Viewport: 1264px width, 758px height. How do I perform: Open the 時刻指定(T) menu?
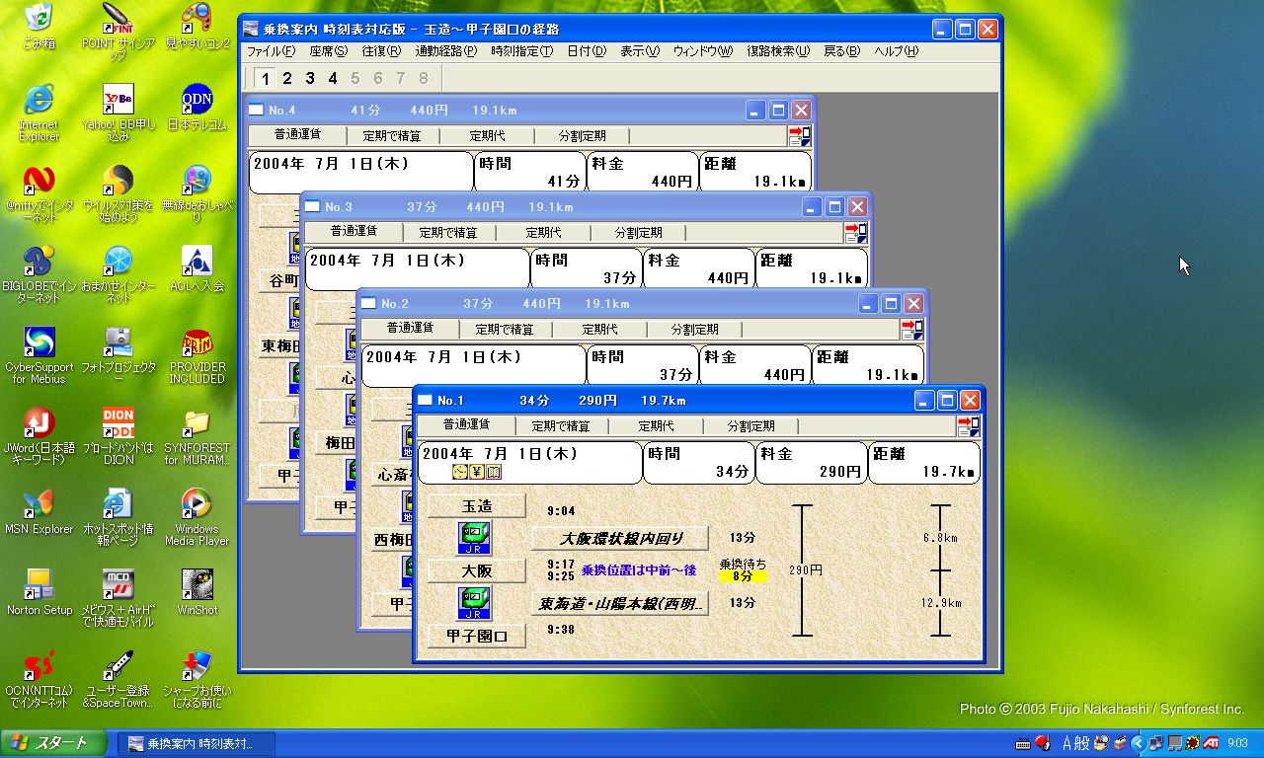(x=521, y=51)
